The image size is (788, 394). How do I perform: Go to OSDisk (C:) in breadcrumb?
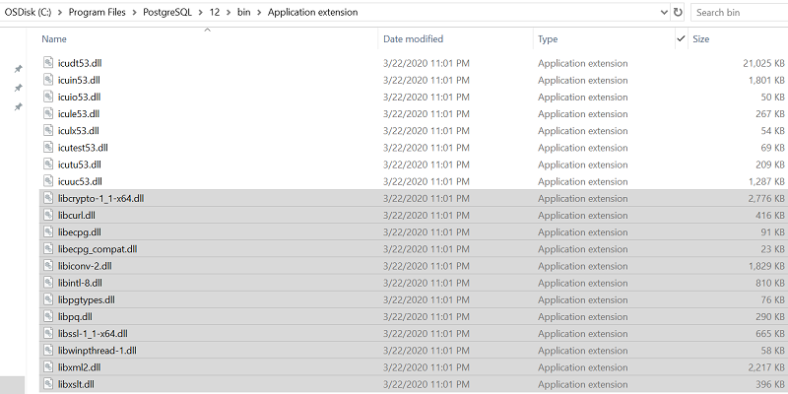[x=29, y=12]
